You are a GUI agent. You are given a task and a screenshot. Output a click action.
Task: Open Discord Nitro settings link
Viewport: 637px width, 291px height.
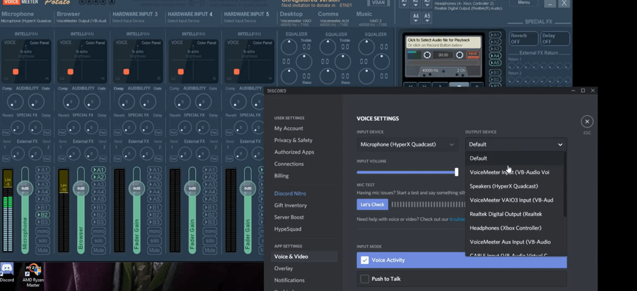[x=290, y=194]
